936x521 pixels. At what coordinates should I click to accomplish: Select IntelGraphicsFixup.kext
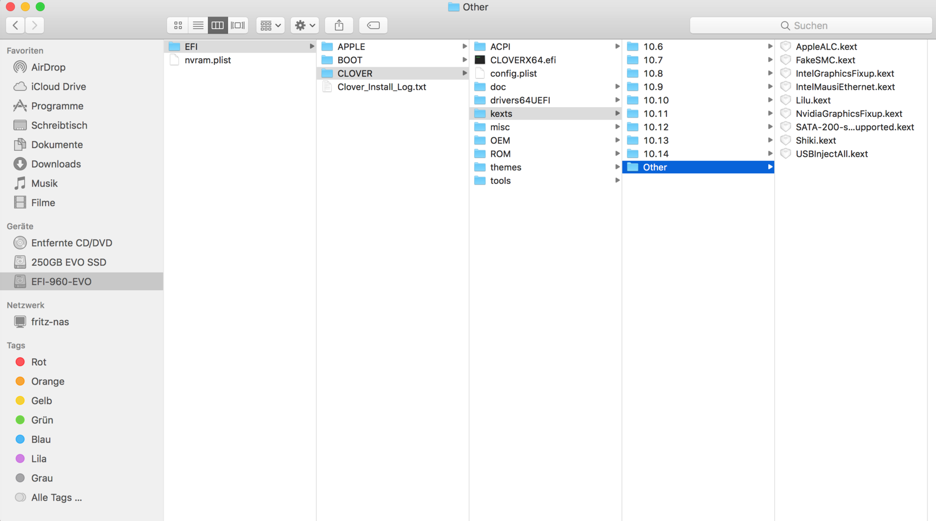click(851, 74)
